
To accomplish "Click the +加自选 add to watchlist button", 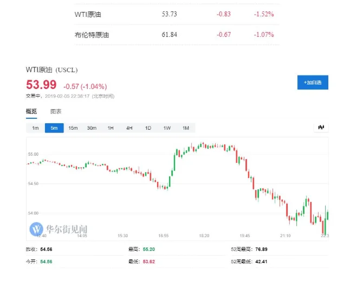I will coord(313,82).
